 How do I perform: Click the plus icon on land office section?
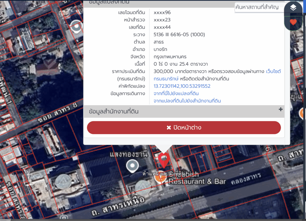280,109
